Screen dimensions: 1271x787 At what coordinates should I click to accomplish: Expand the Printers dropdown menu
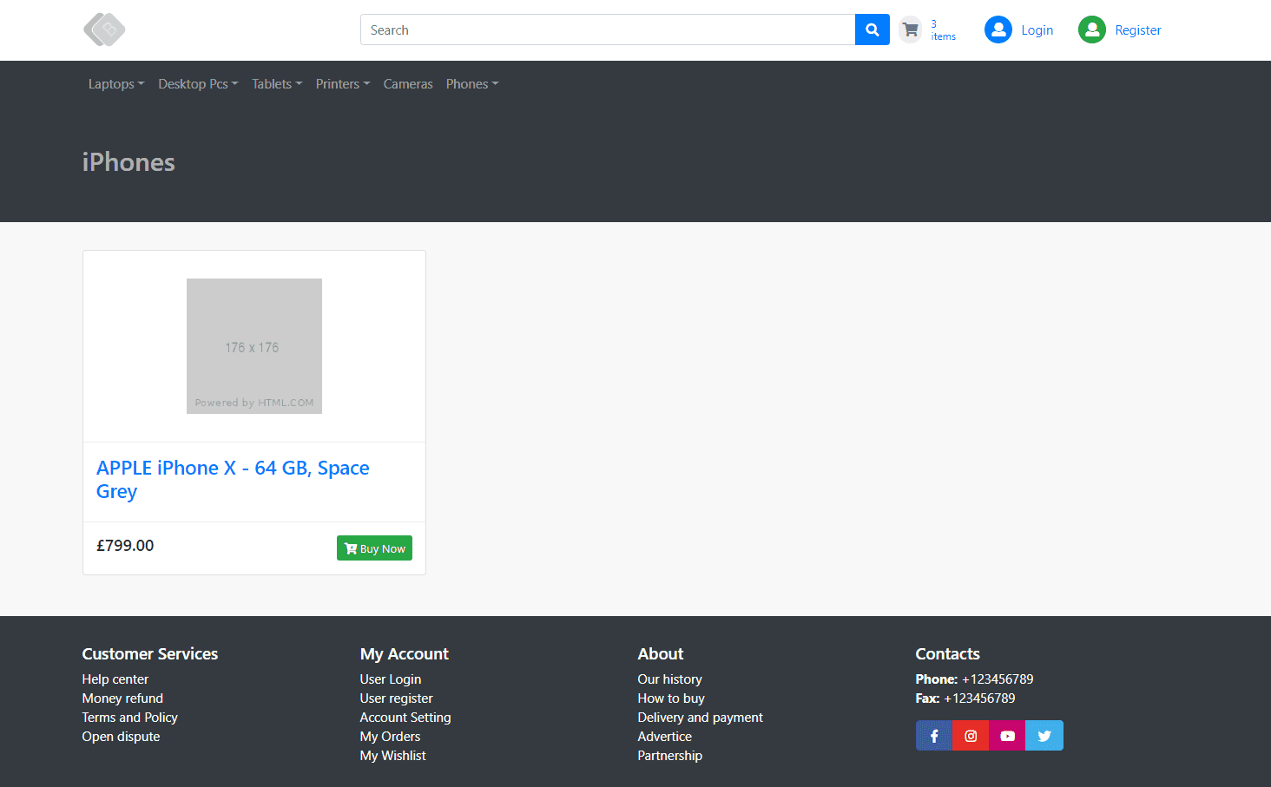[343, 84]
